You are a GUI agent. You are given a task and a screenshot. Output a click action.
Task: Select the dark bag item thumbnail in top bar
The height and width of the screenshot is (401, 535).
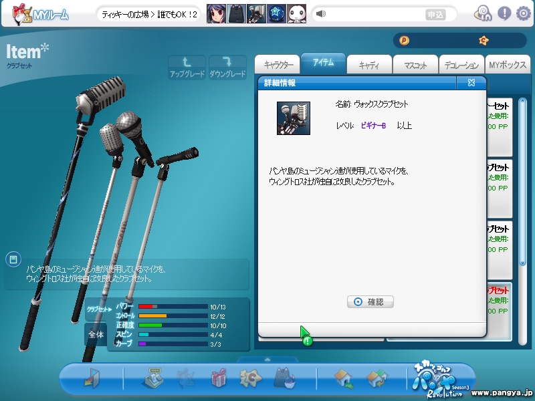(236, 13)
